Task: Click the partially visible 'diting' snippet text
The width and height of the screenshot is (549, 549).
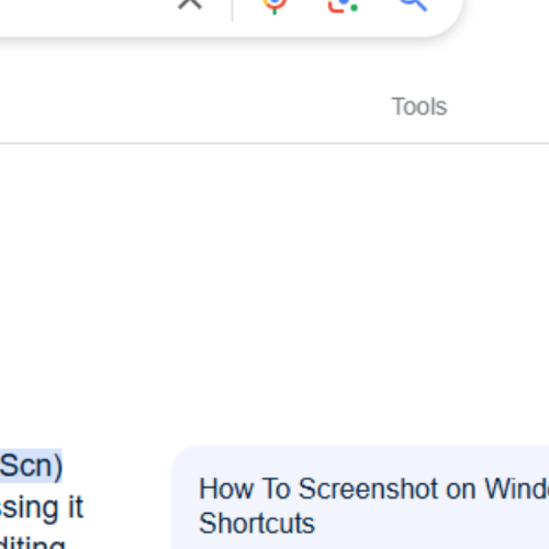Action: (x=33, y=544)
